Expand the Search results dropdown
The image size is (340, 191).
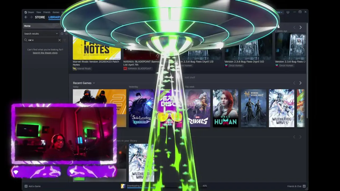pos(41,34)
